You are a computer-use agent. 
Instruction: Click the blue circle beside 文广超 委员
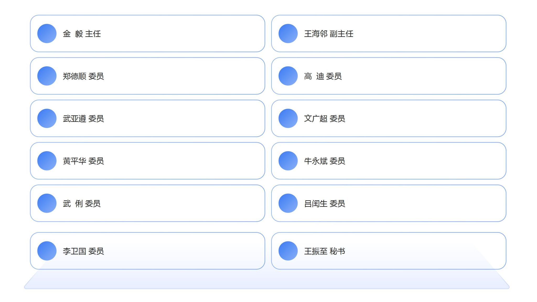point(288,118)
